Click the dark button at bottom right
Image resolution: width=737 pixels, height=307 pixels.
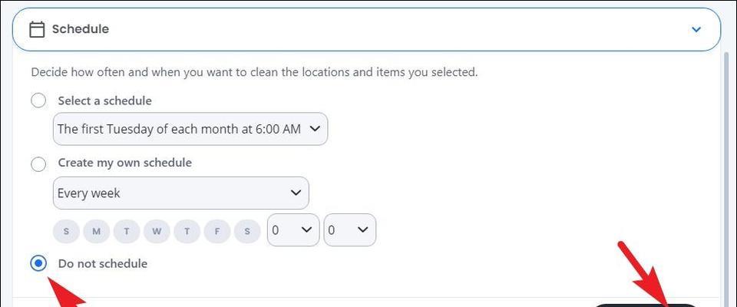(x=646, y=305)
